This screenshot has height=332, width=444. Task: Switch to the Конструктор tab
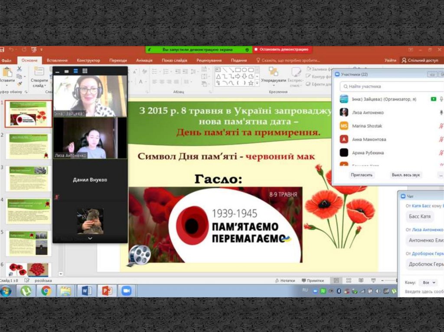pyautogui.click(x=88, y=60)
